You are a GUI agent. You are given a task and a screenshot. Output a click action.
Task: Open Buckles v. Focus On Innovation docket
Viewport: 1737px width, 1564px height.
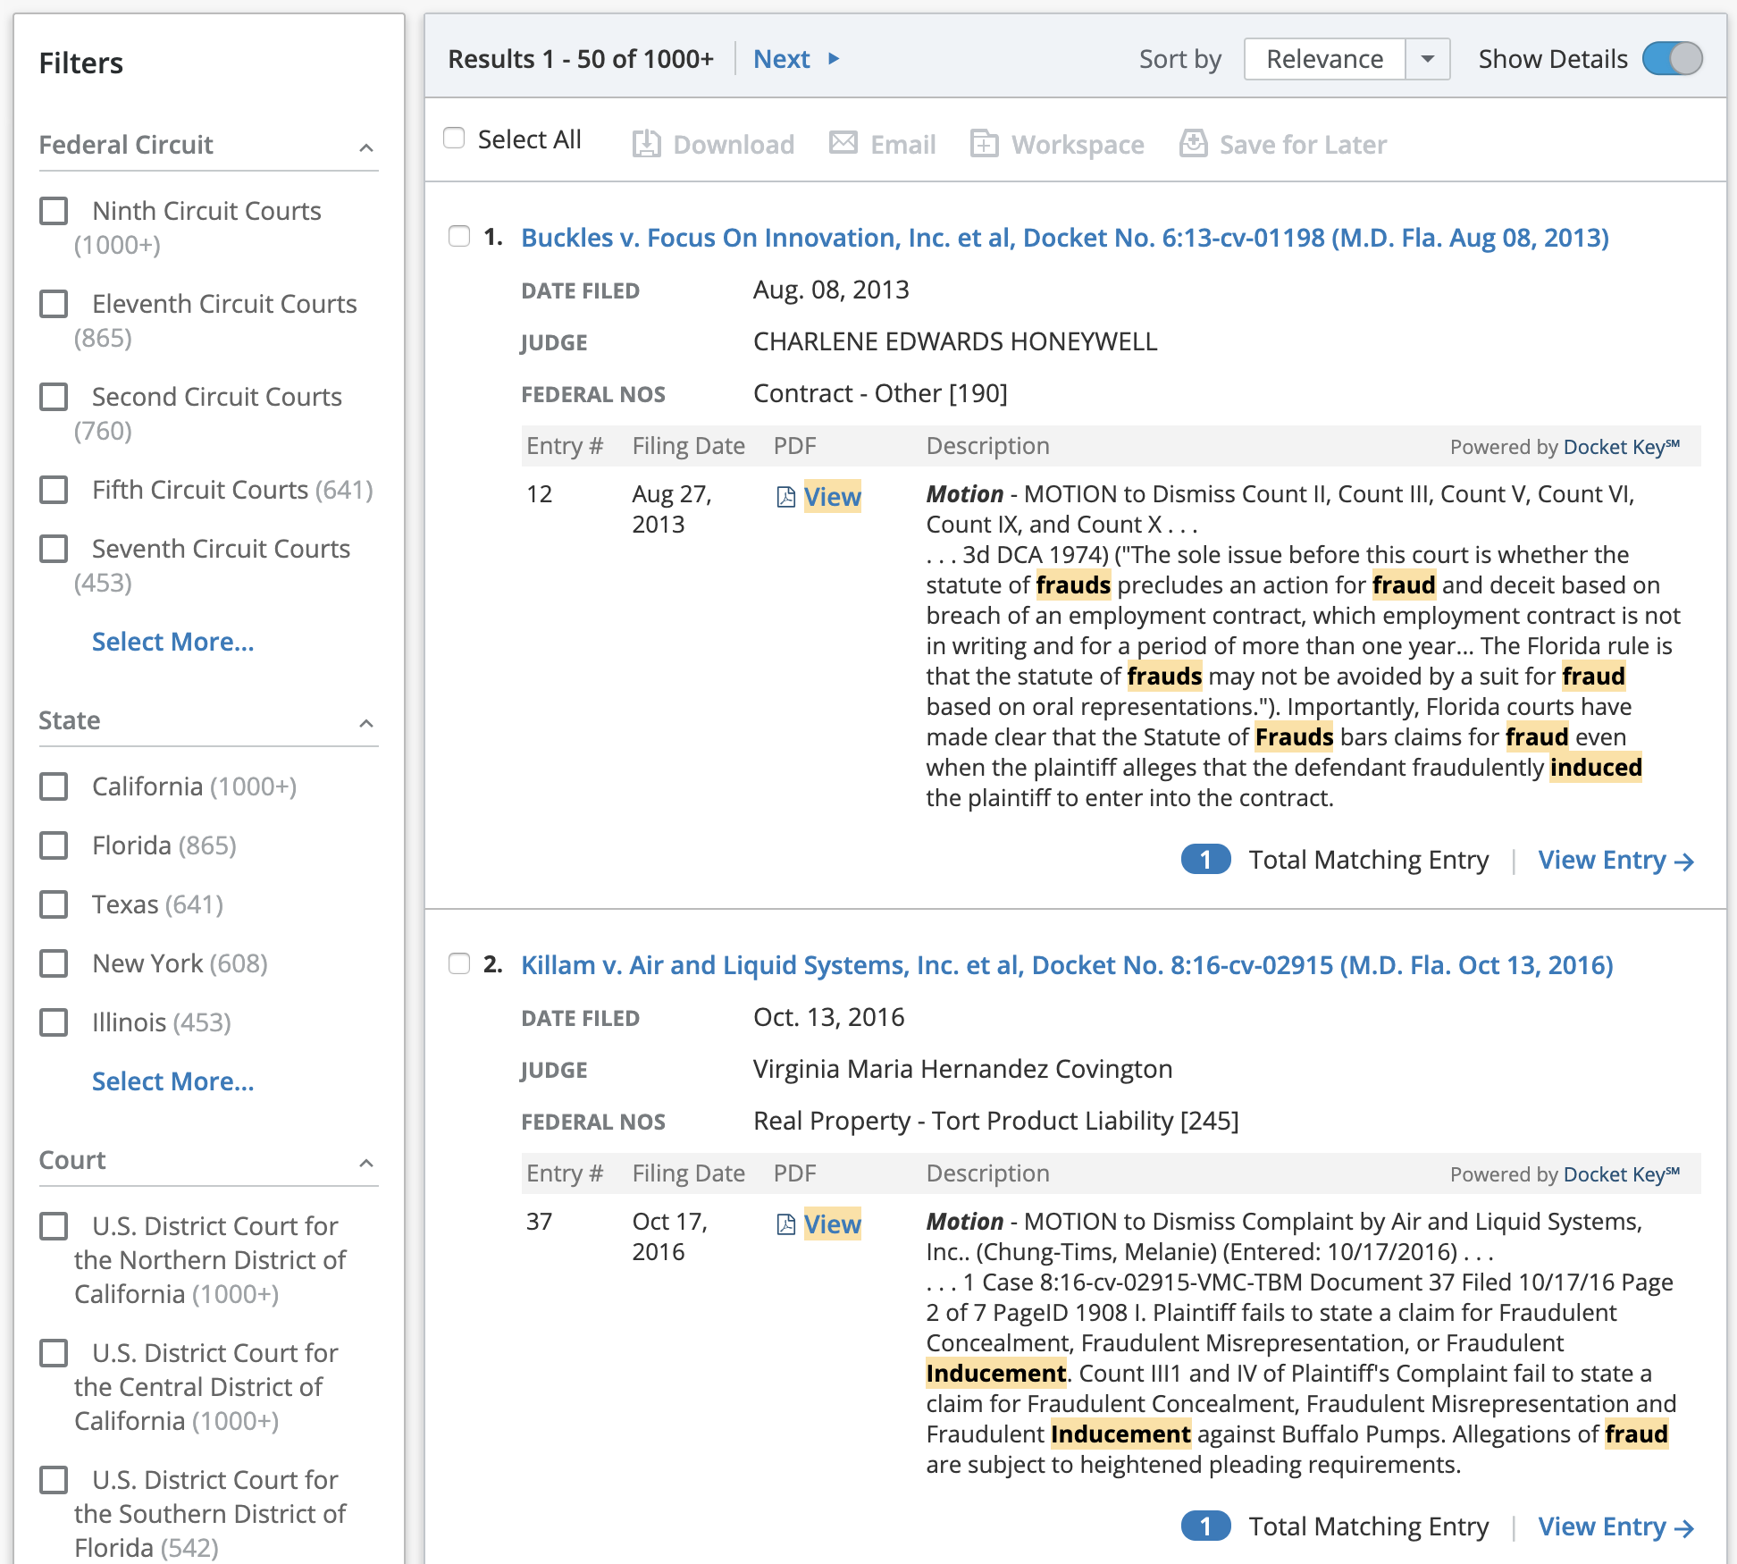click(x=1064, y=238)
